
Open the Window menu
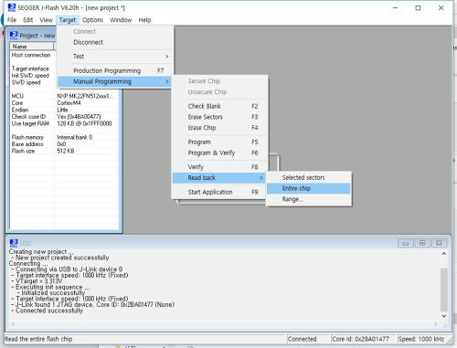click(x=121, y=20)
